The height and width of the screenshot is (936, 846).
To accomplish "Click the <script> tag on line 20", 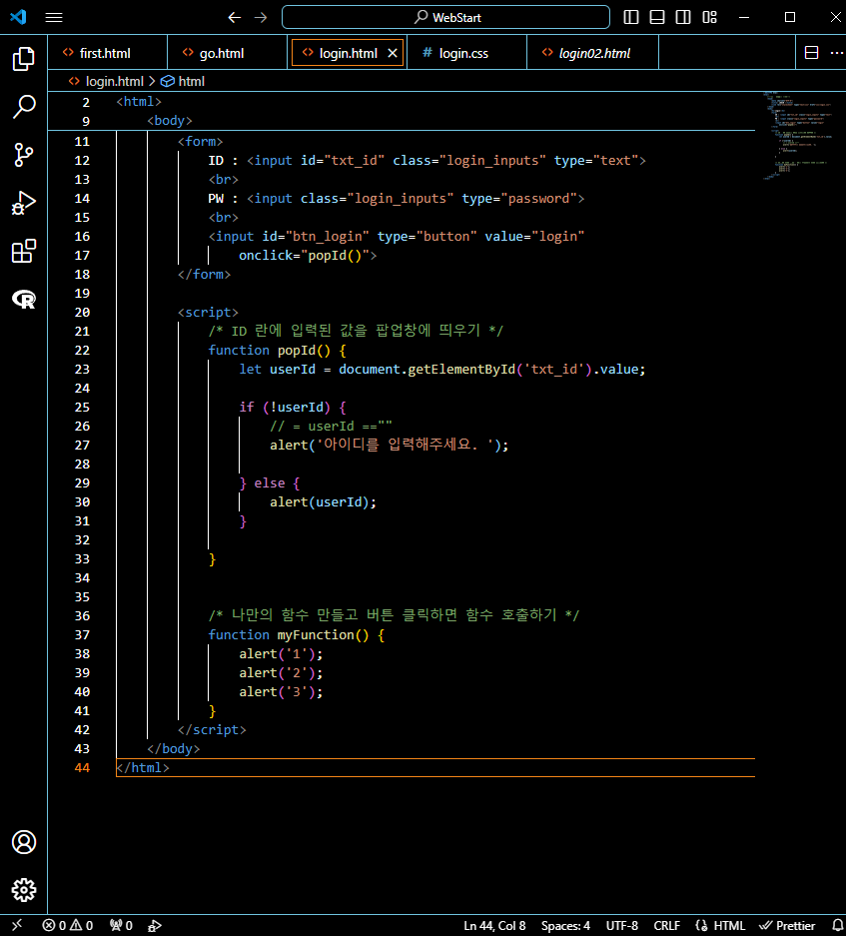I will point(208,313).
